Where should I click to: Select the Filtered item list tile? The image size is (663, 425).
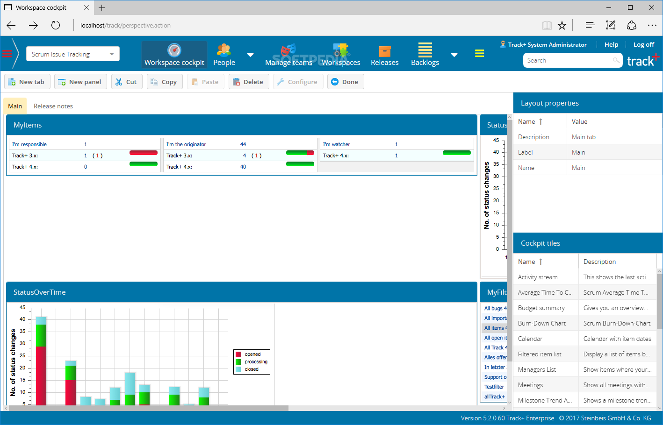[585, 354]
